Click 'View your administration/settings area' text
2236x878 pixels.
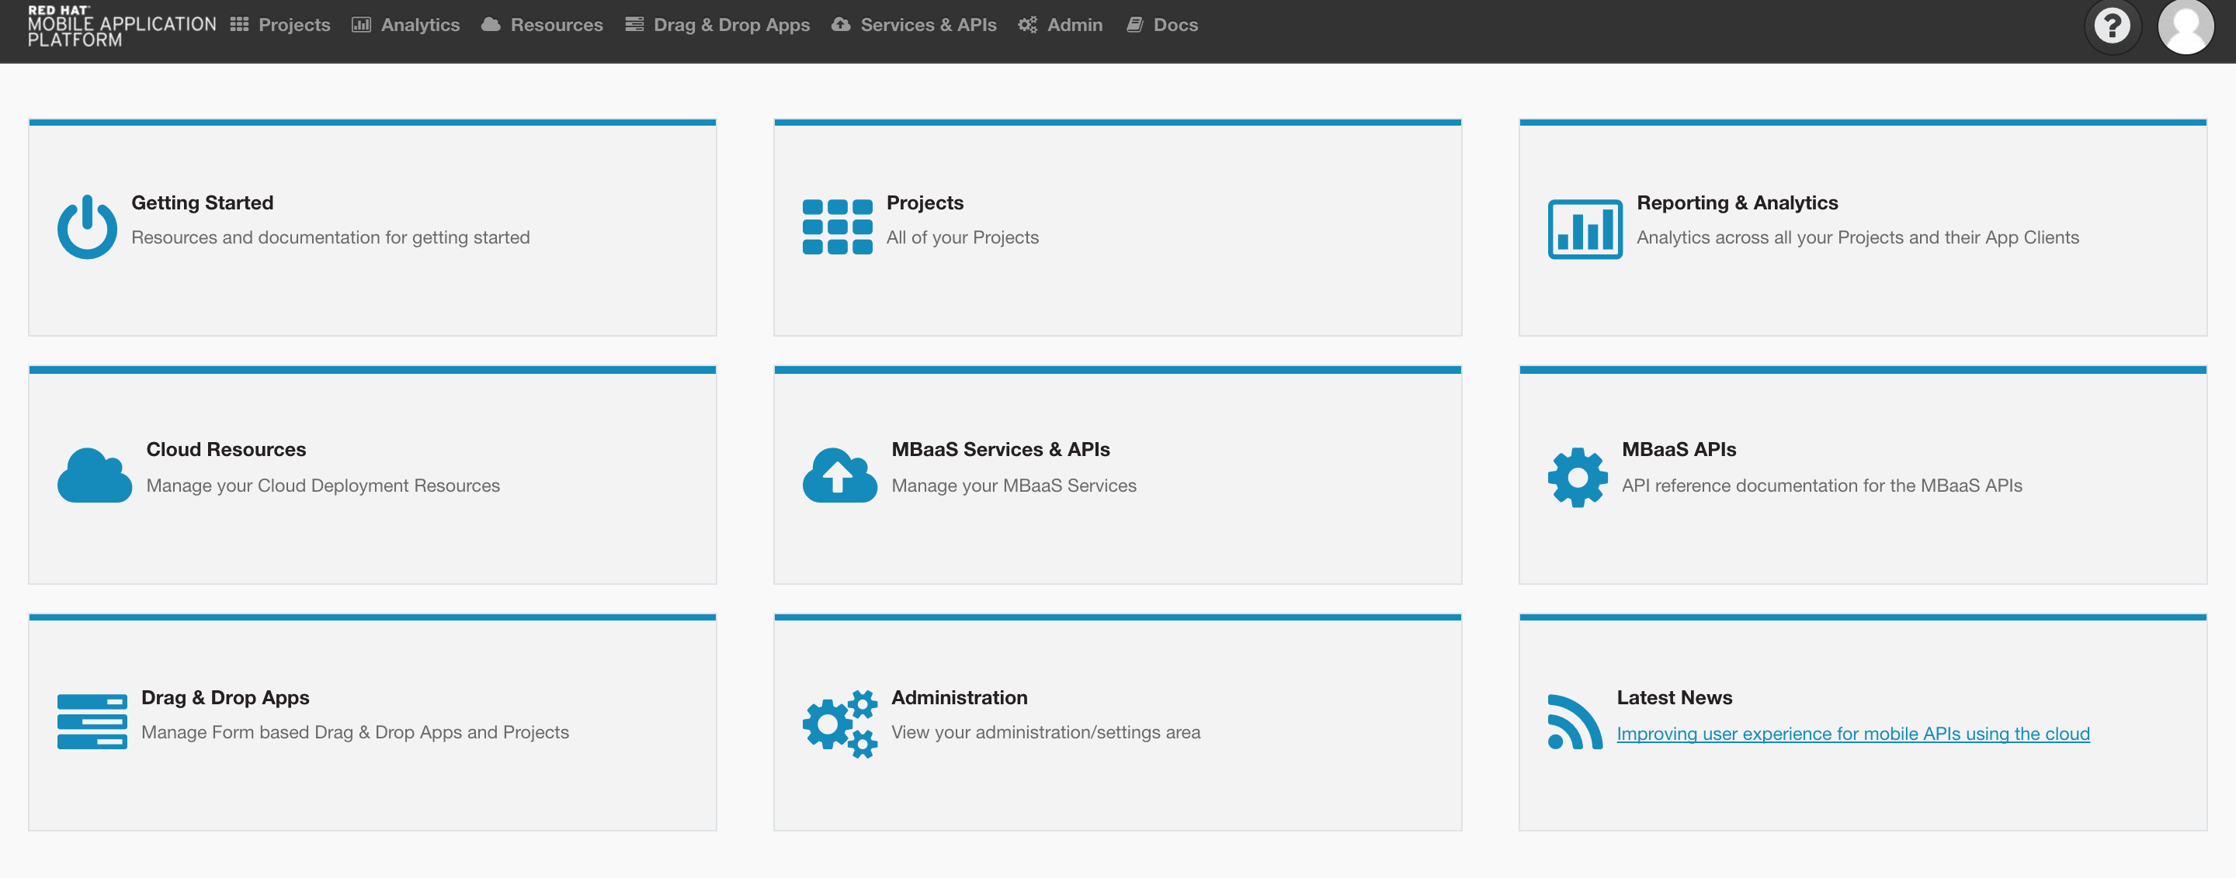point(1046,731)
